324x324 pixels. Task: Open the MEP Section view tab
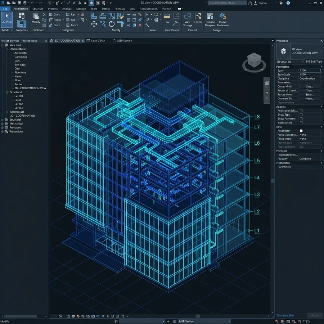(x=122, y=41)
